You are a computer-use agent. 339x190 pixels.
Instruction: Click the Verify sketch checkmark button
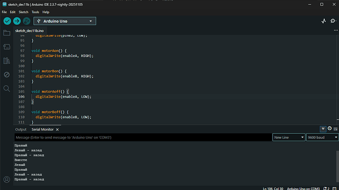point(7,21)
